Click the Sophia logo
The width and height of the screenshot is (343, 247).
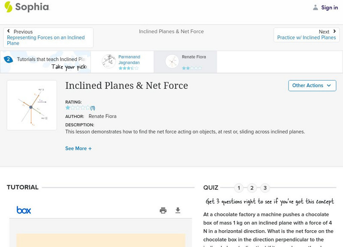click(x=27, y=7)
